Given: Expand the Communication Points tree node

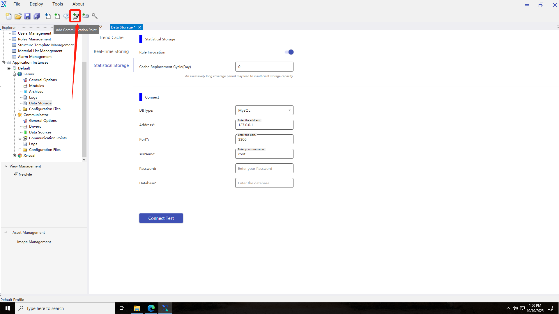Looking at the screenshot, I should (x=20, y=138).
